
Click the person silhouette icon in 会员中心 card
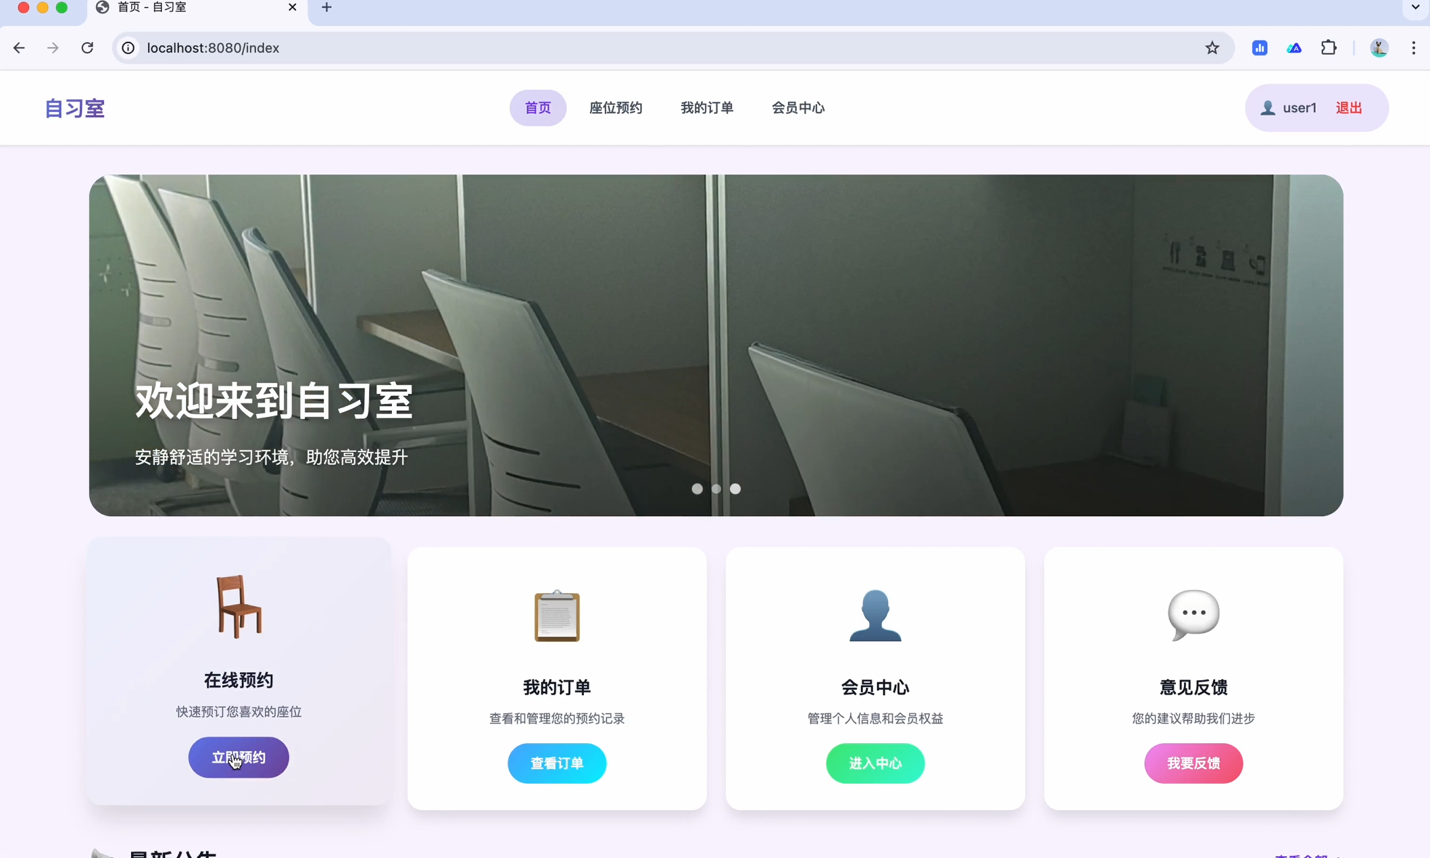[x=875, y=615]
